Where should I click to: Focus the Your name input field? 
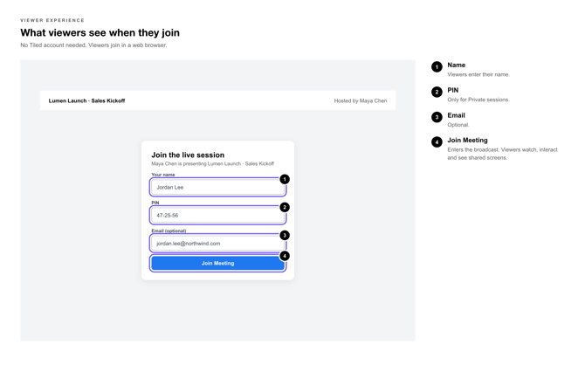218,187
